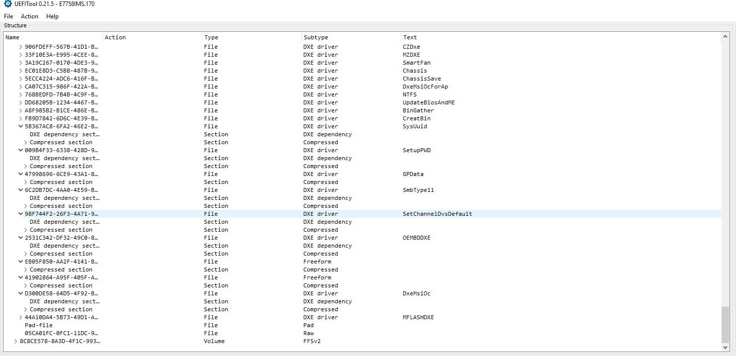Expand the 768BEDFD-7B4B-4C9F NTFS node
Image resolution: width=736 pixels, height=356 pixels.
pos(21,94)
